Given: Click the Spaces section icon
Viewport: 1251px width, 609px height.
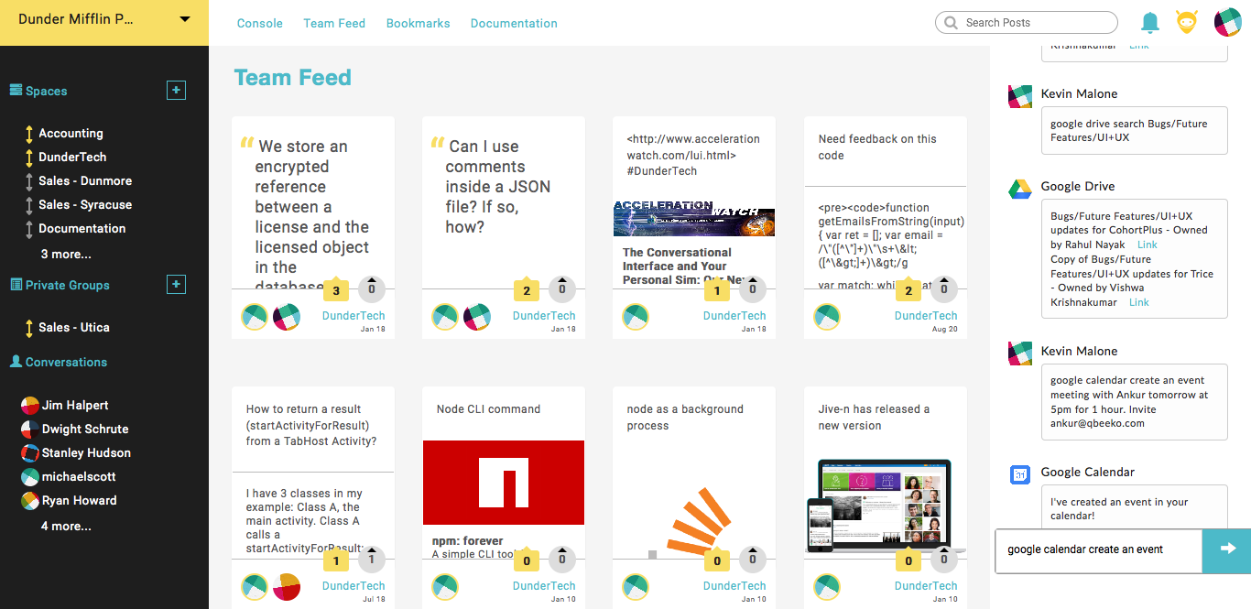Looking at the screenshot, I should (x=16, y=90).
